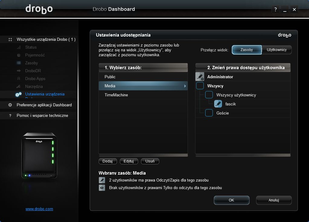309x222 pixels.
Task: Toggle the Wszyscy użytkownicy permission checkbox
Action: click(209, 95)
